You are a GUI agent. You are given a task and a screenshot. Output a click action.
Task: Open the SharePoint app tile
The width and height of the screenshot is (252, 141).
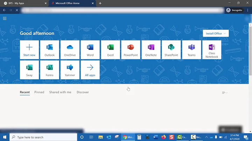point(171,50)
